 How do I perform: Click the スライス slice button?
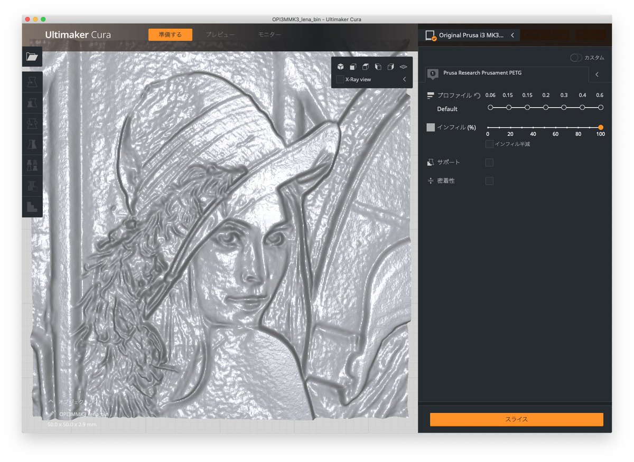(517, 419)
